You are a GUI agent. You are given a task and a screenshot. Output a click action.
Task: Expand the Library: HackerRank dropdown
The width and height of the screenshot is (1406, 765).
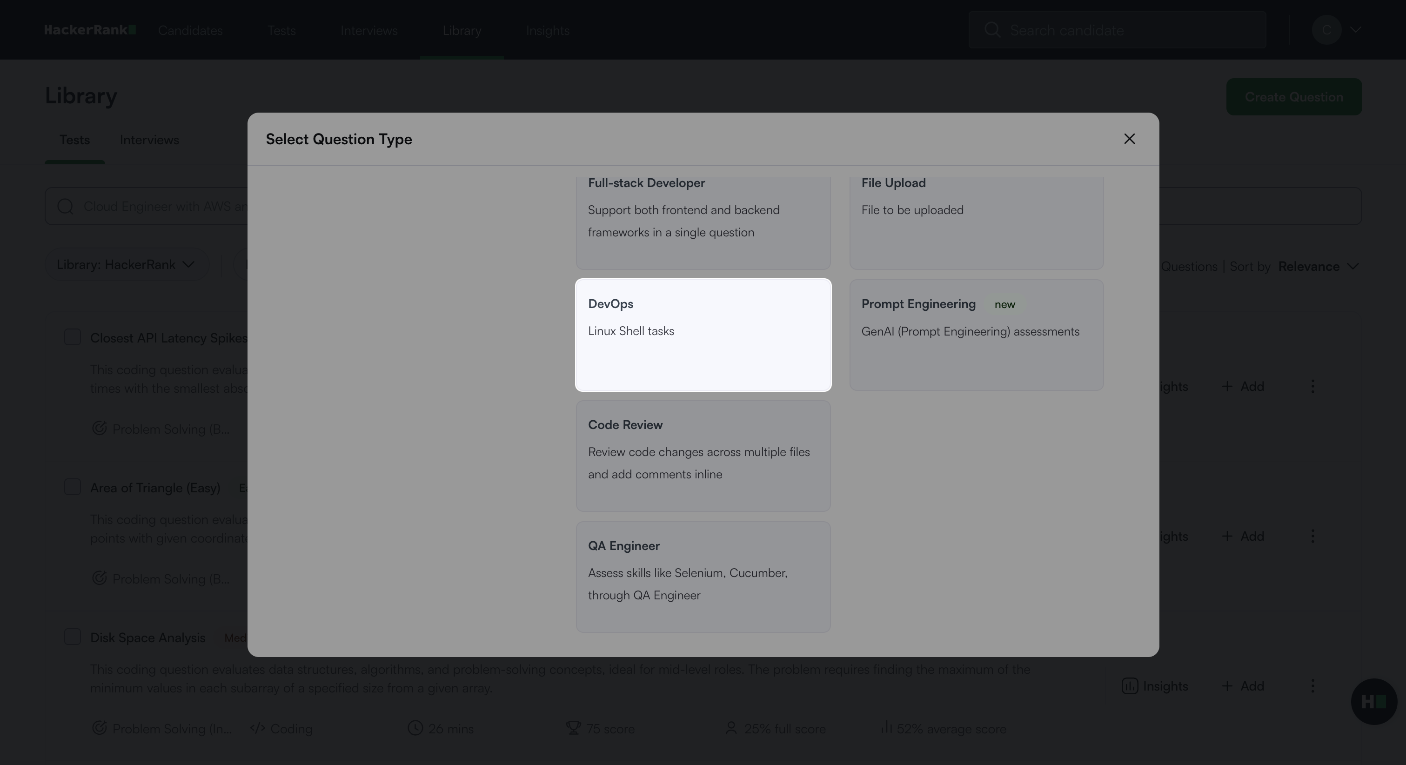click(x=126, y=265)
